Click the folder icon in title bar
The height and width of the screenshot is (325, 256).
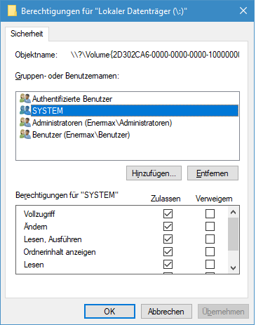tap(12, 11)
